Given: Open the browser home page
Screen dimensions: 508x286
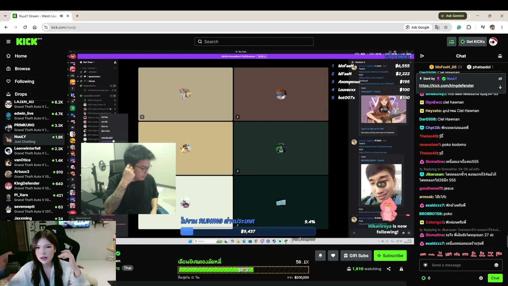Looking at the screenshot, I should (35, 27).
